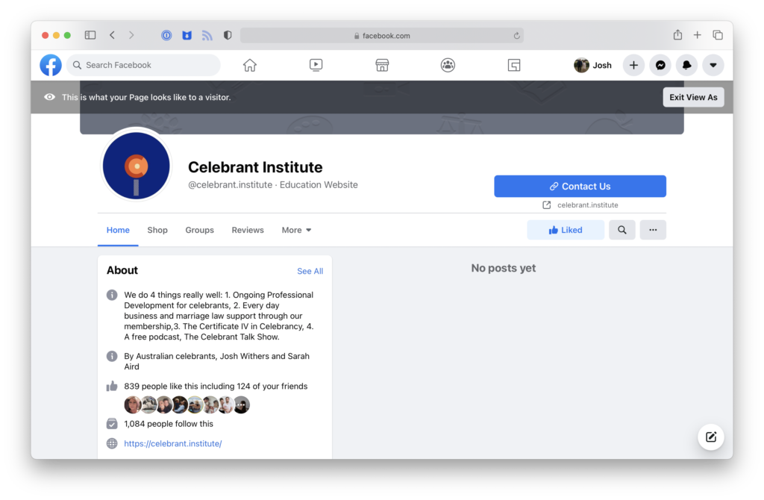The height and width of the screenshot is (500, 764).
Task: Open the new message compose icon
Action: (x=711, y=437)
